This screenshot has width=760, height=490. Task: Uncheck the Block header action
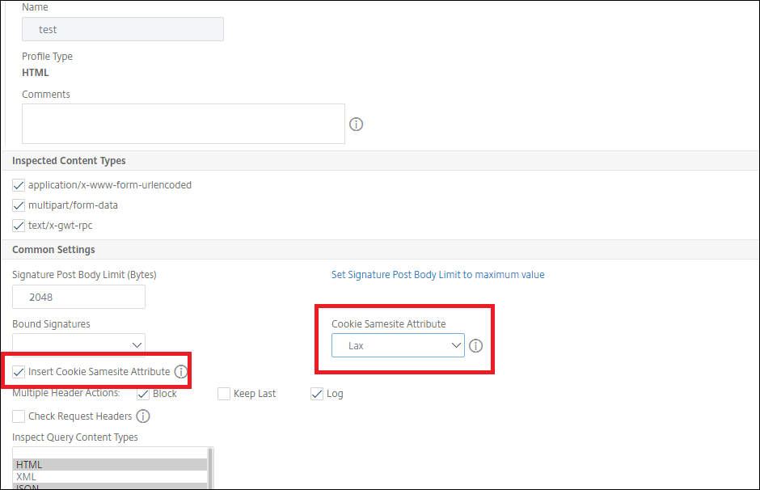click(x=143, y=394)
